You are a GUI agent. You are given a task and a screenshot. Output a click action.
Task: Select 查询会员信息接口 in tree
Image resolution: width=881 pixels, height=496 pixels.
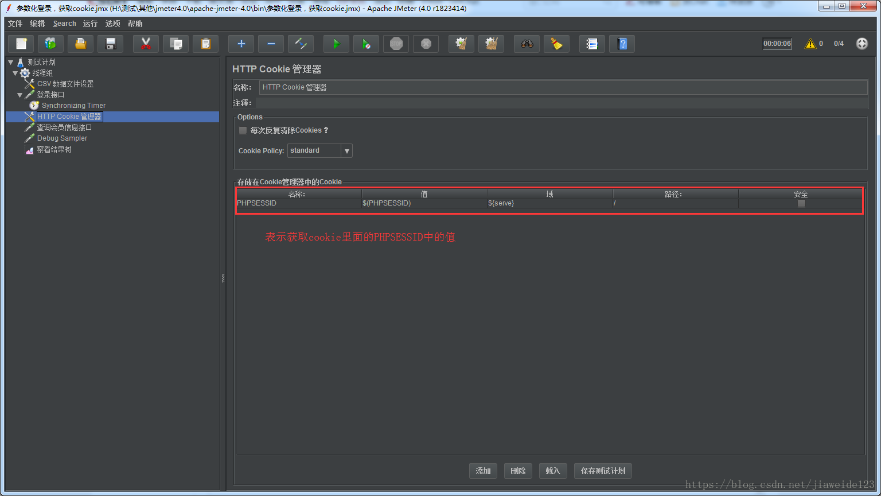[x=64, y=127]
